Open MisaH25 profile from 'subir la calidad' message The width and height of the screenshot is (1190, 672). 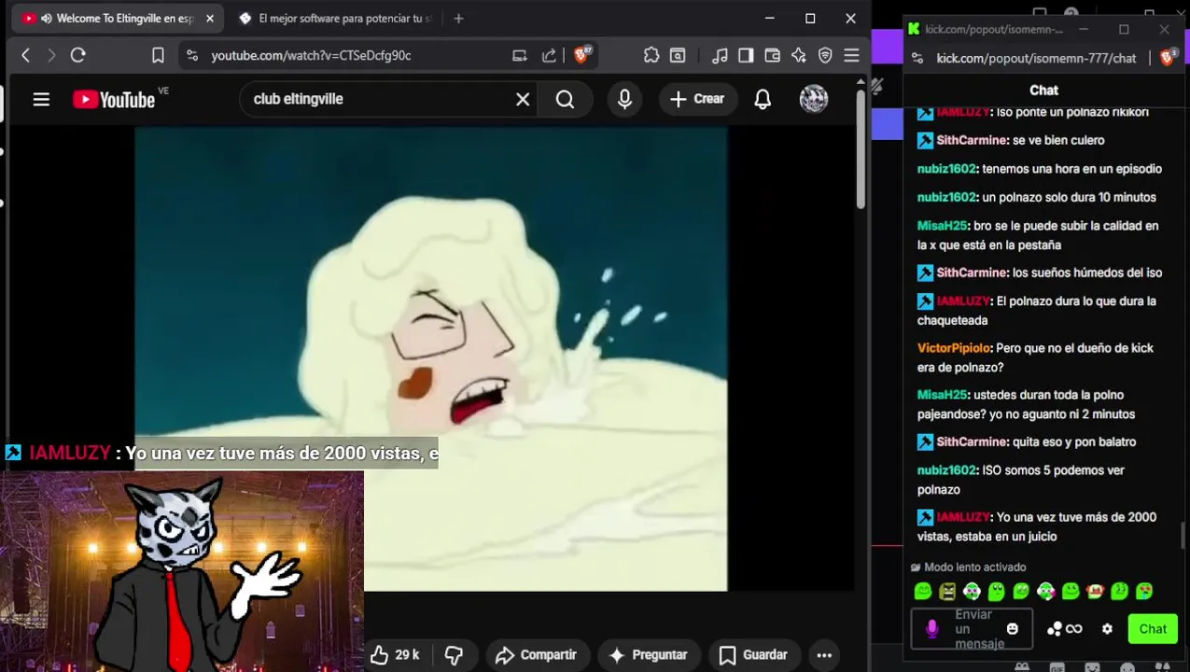pos(942,226)
